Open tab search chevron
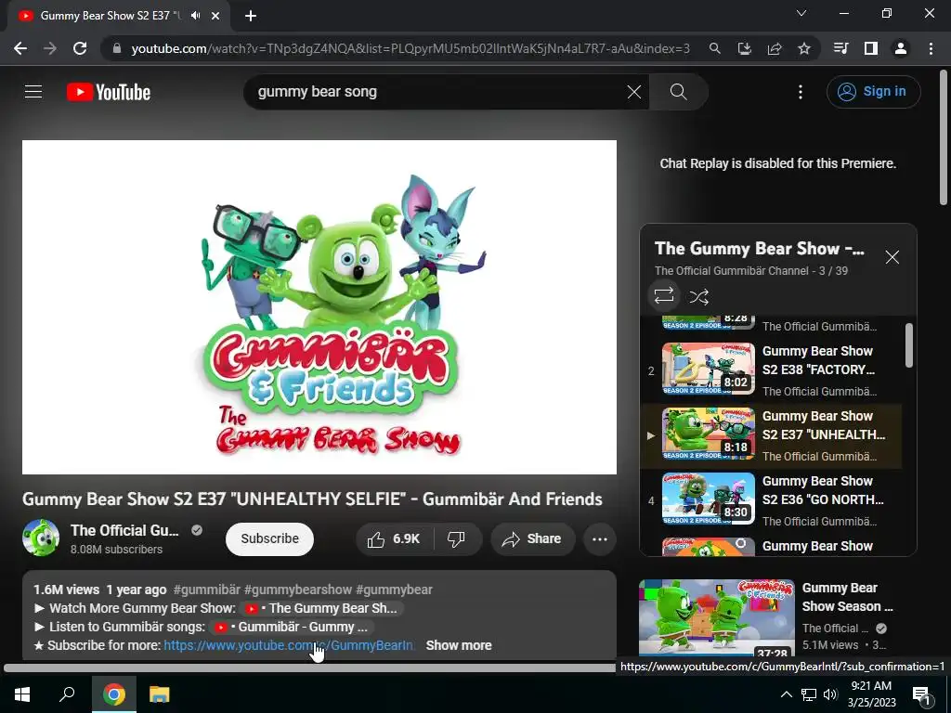Image resolution: width=951 pixels, height=713 pixels. (x=801, y=13)
